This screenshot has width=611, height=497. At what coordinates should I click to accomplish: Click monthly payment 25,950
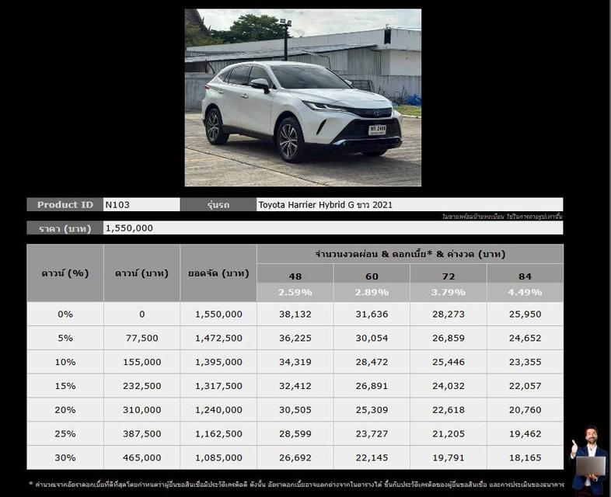click(525, 314)
